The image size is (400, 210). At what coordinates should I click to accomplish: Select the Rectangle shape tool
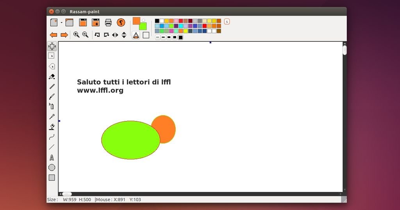pos(52,178)
